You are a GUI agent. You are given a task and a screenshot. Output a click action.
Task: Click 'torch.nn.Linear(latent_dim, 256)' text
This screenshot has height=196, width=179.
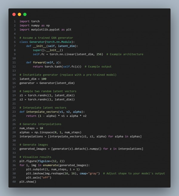tap(76, 54)
